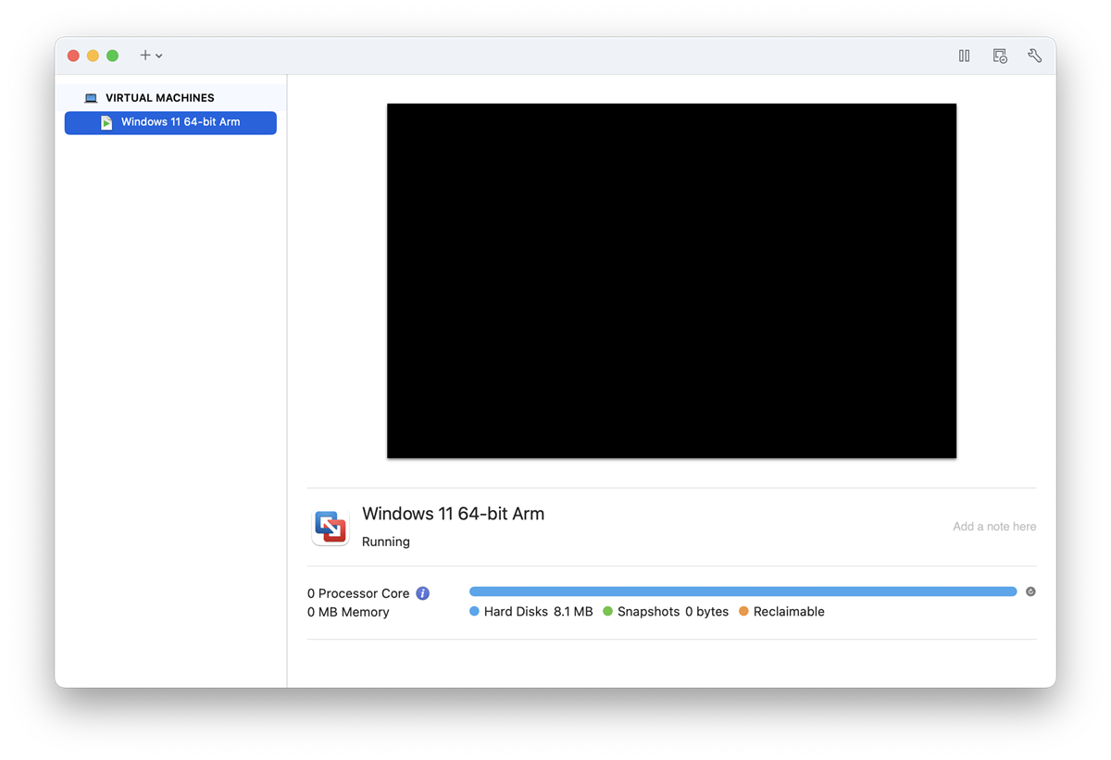Click the Hard Disks 8.1 MB label
The image size is (1111, 760).
(538, 612)
